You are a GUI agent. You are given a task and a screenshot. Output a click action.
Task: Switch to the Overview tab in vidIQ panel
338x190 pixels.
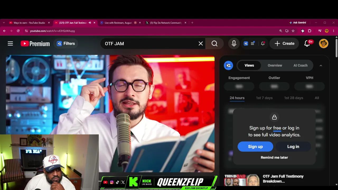(275, 65)
